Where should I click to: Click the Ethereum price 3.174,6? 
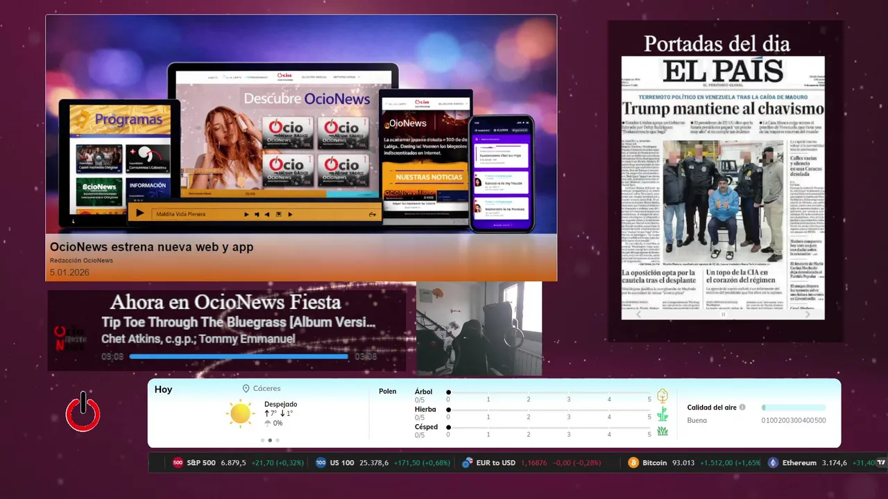(x=835, y=463)
